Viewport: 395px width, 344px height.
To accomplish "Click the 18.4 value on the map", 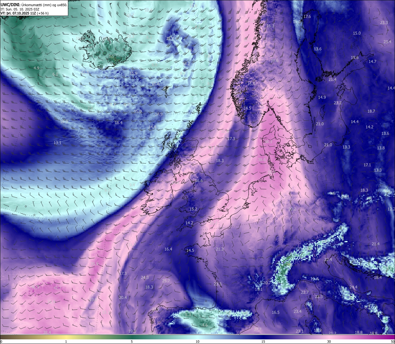I will 378,278.
